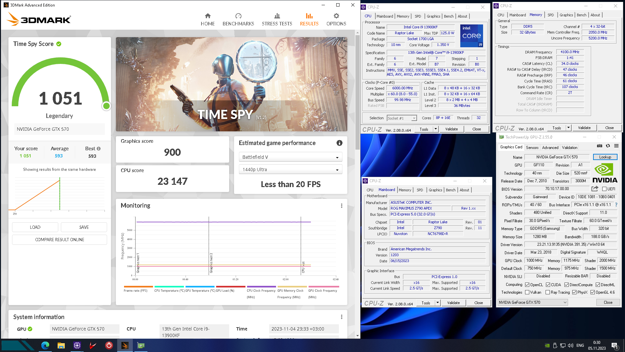This screenshot has height=352, width=625.
Task: Take a GPU-Z screenshot with camera icon
Action: (599, 146)
